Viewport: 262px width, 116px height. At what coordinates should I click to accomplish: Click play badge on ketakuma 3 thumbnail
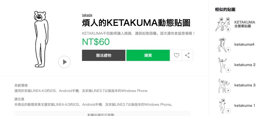click(228, 90)
